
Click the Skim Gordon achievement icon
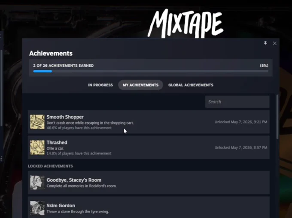[37, 208]
